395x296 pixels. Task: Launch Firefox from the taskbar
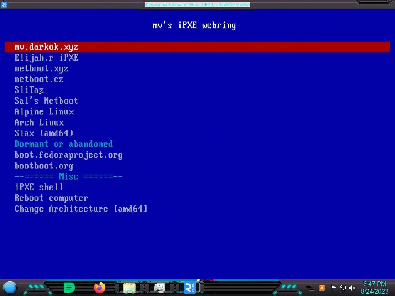(100, 288)
